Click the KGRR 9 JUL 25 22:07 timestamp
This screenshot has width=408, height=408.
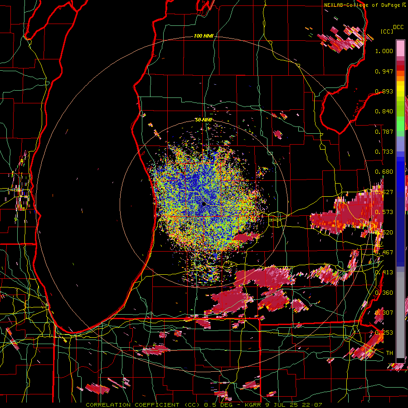click(283, 405)
